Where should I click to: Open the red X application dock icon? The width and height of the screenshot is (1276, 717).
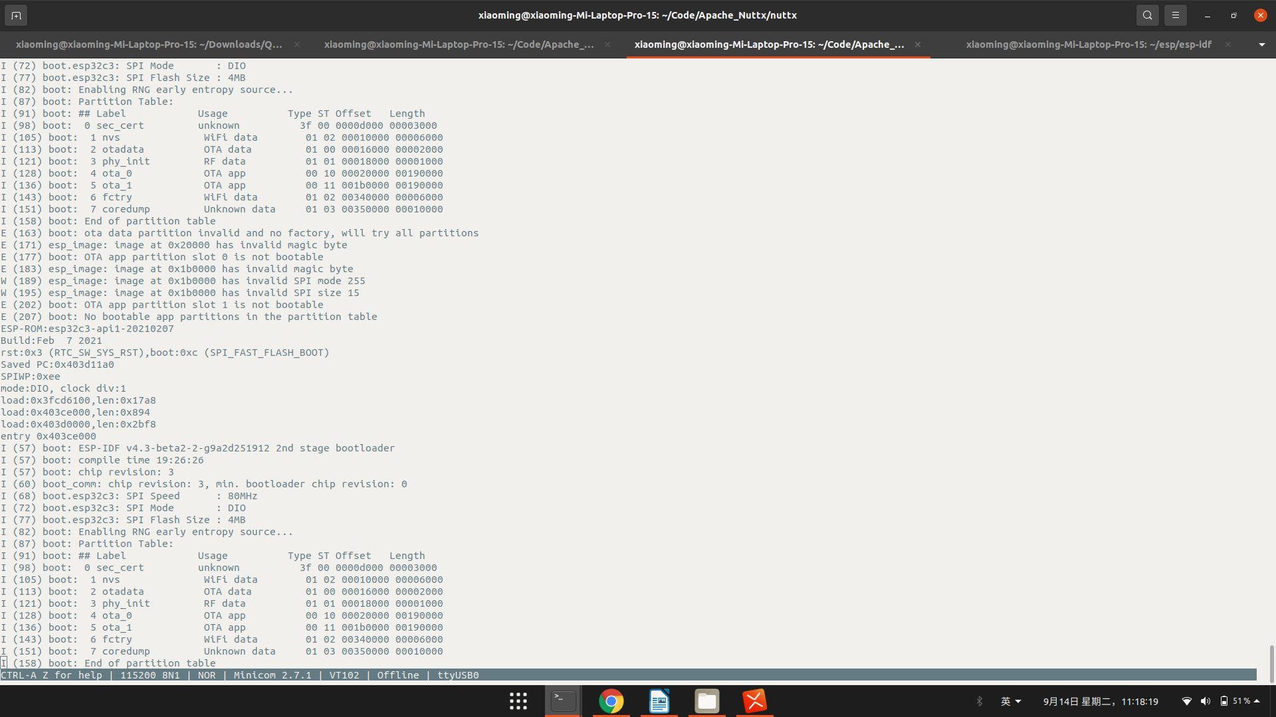coord(755,701)
